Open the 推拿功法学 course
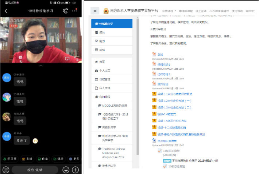259x174 pixels. [112, 166]
